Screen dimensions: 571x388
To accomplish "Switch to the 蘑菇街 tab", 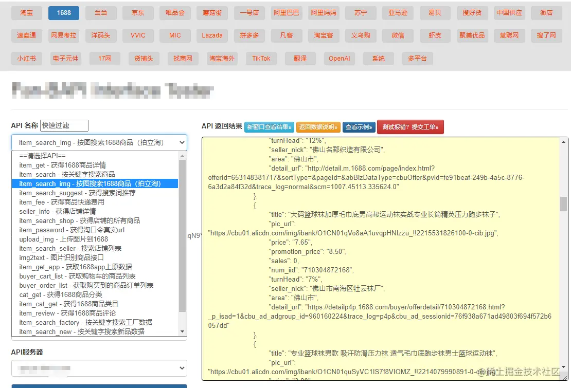I will click(x=212, y=13).
